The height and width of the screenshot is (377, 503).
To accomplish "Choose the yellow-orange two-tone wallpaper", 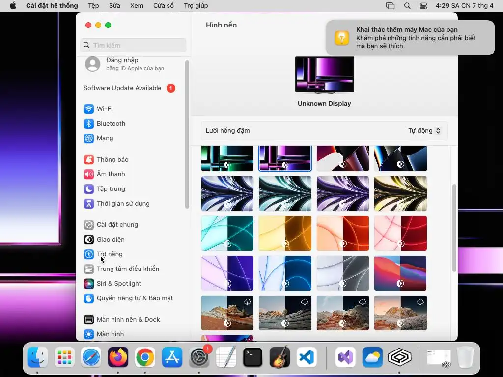I will click(285, 233).
